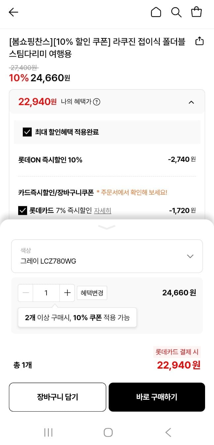This screenshot has height=445, width=214.
Task: Open the 색상 color dropdown
Action: 107,256
